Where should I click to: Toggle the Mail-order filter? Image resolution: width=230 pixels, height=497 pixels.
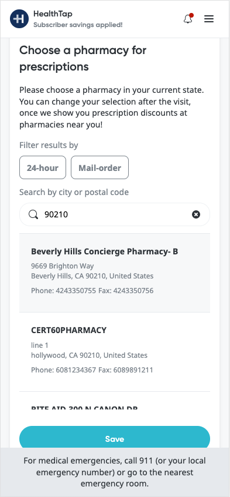[x=100, y=167]
